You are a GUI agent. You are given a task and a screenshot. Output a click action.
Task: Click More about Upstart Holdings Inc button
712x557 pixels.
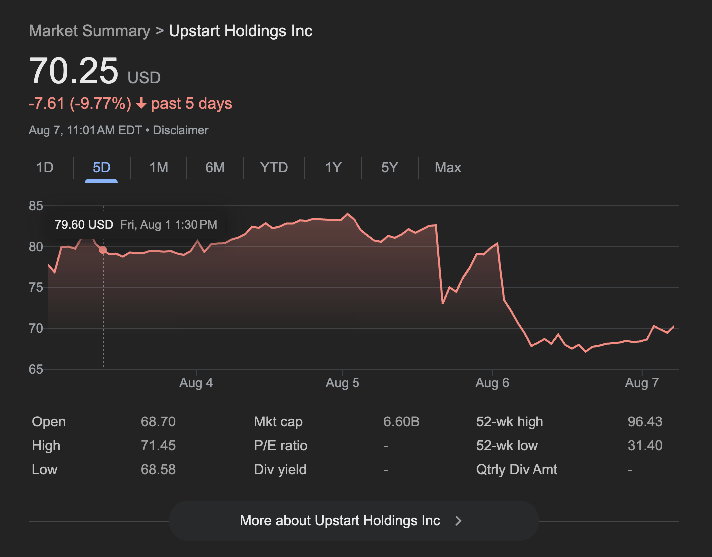point(354,521)
